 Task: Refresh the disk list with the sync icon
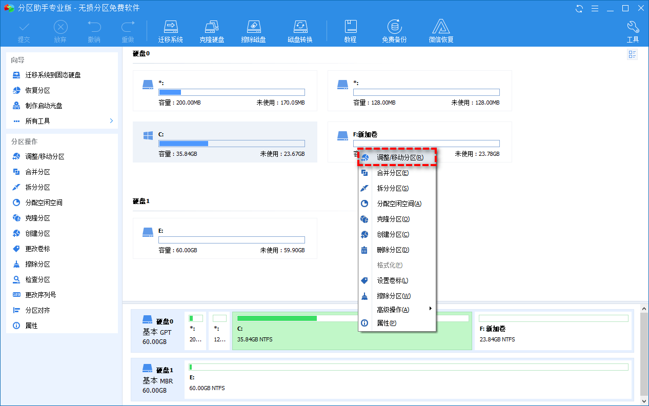(x=580, y=8)
